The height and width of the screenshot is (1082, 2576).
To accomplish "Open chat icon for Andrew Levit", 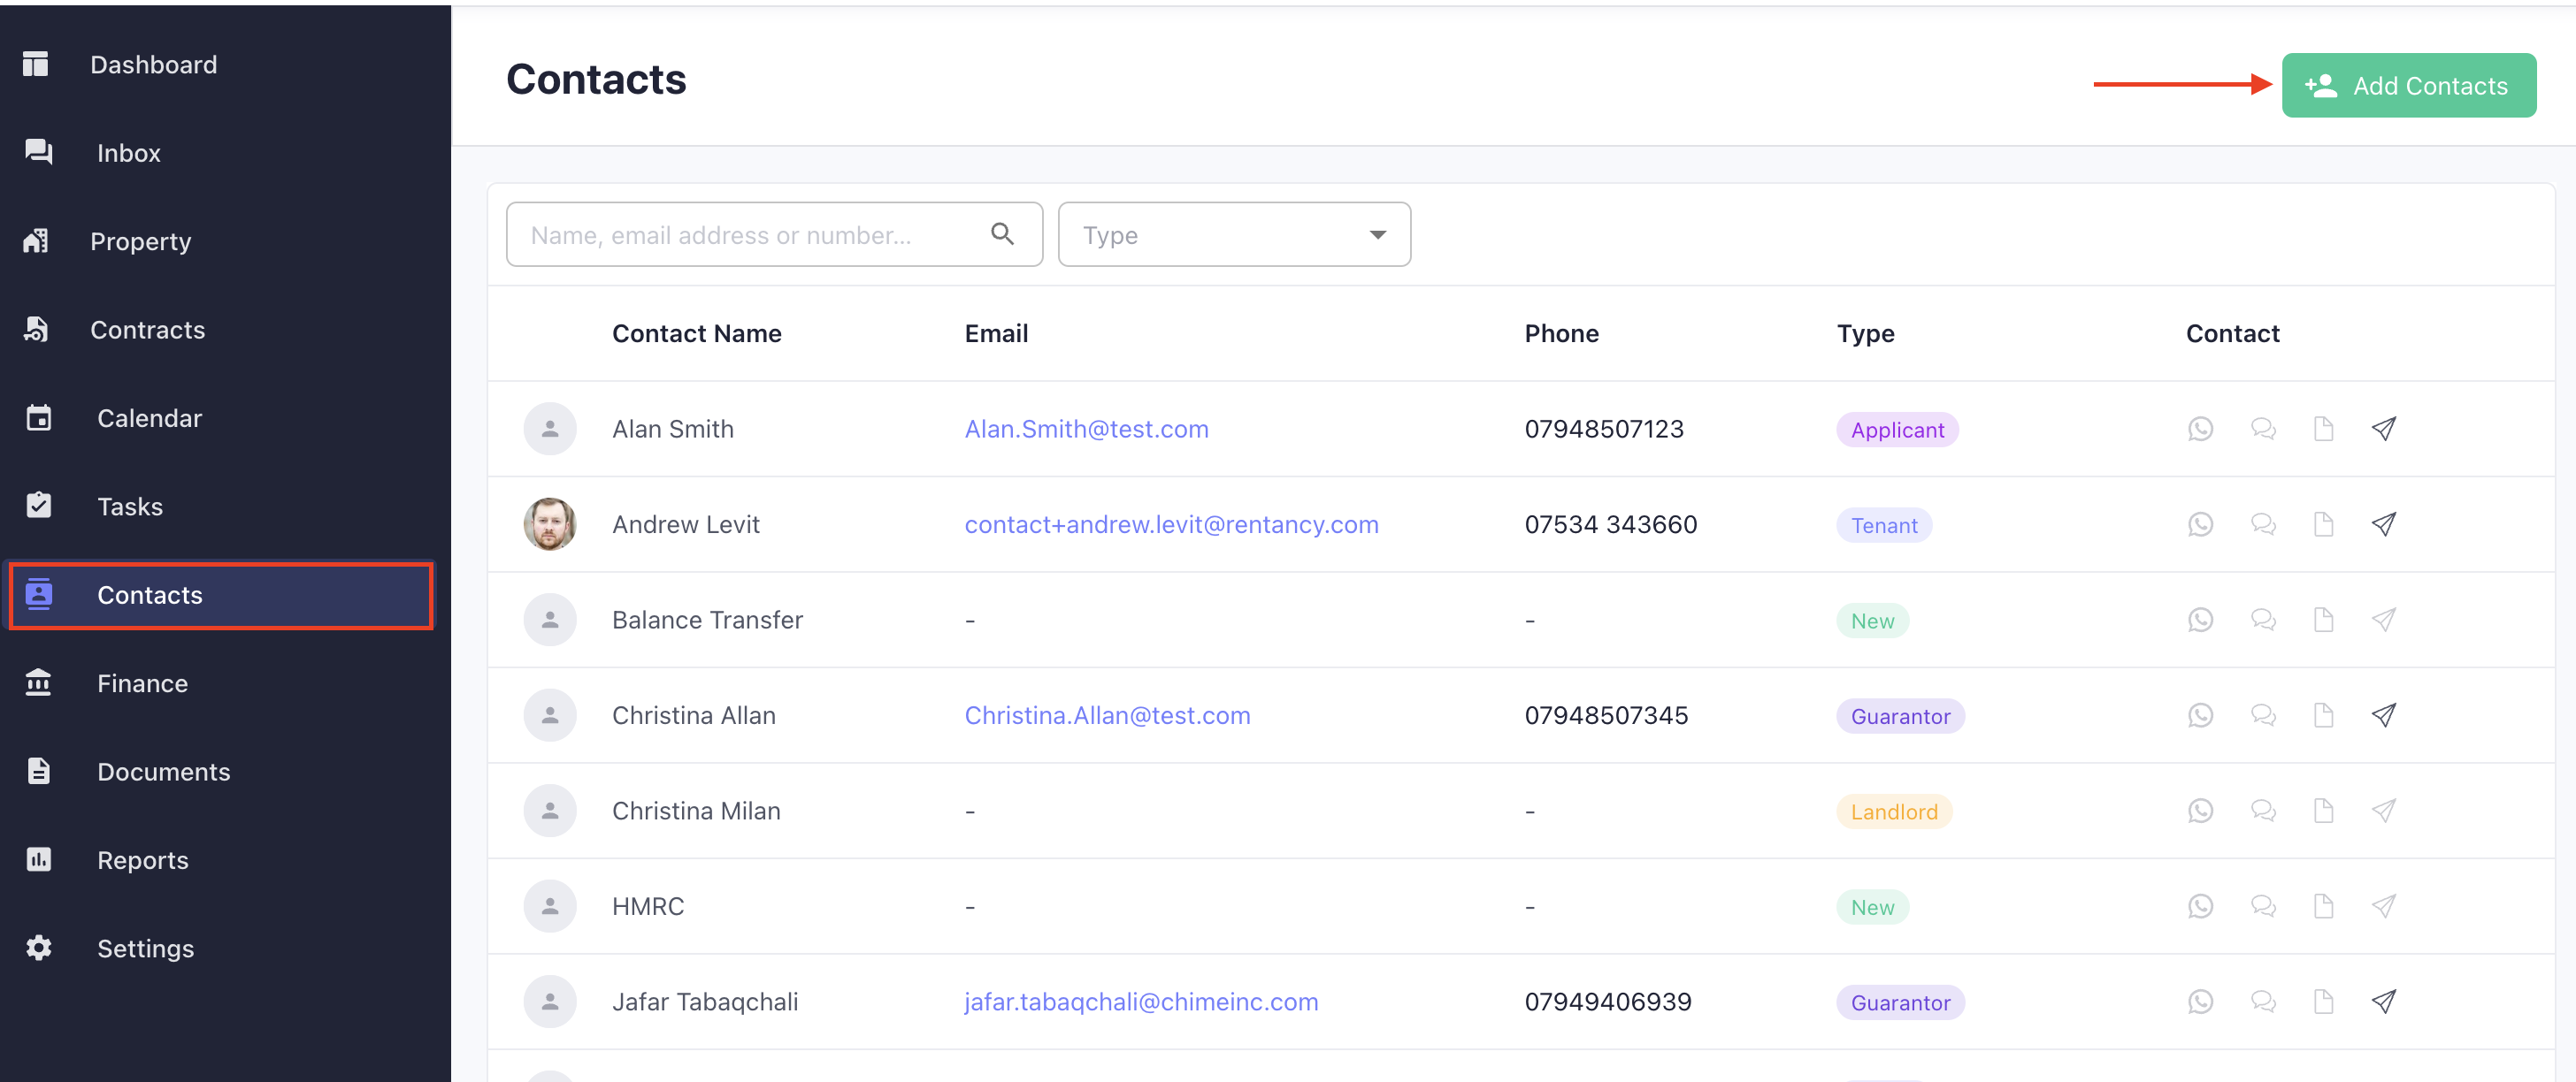I will point(2263,524).
